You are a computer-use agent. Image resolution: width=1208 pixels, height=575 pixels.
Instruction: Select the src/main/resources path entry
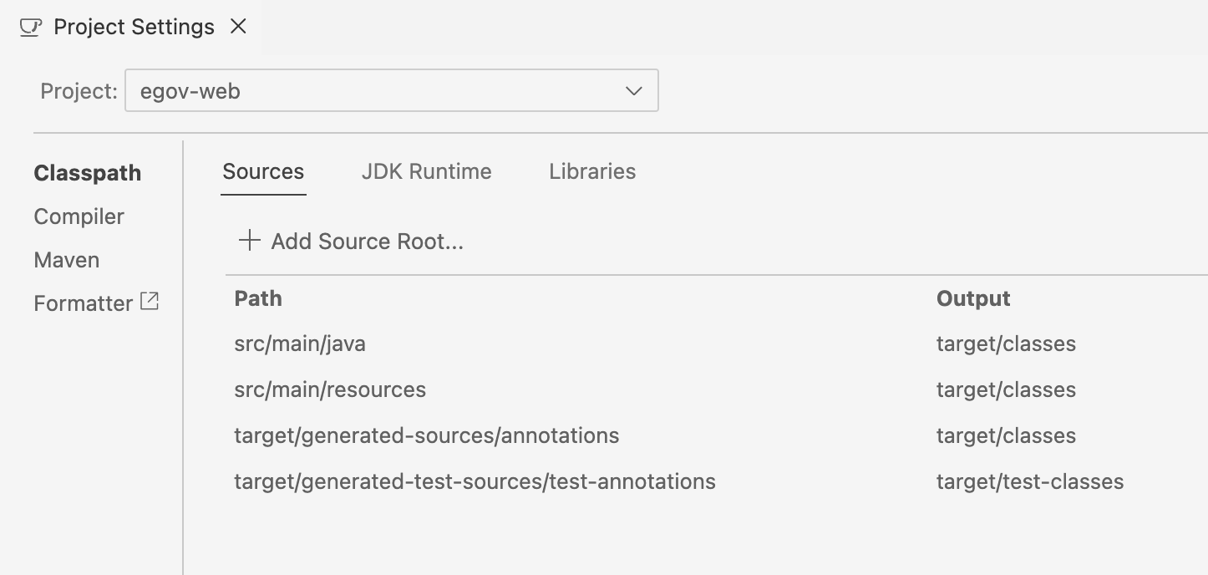(x=330, y=389)
